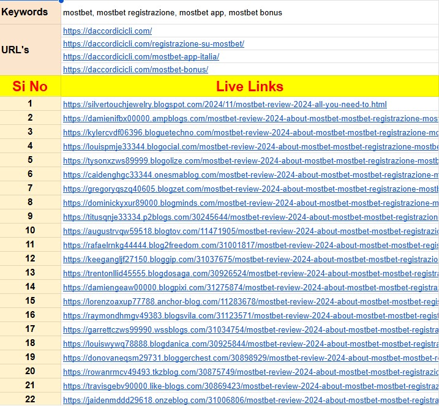Open the louiswywq78888.blogdanica.com link
The image size is (439, 406).
250,344
